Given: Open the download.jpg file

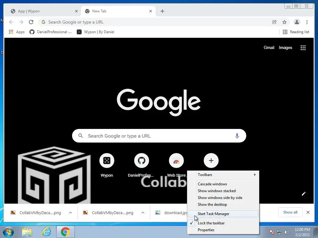Looking at the screenshot, I should (x=171, y=213).
